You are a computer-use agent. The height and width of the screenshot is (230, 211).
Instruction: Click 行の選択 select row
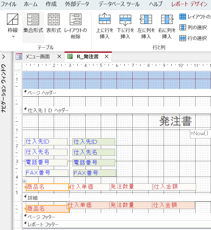point(193,38)
